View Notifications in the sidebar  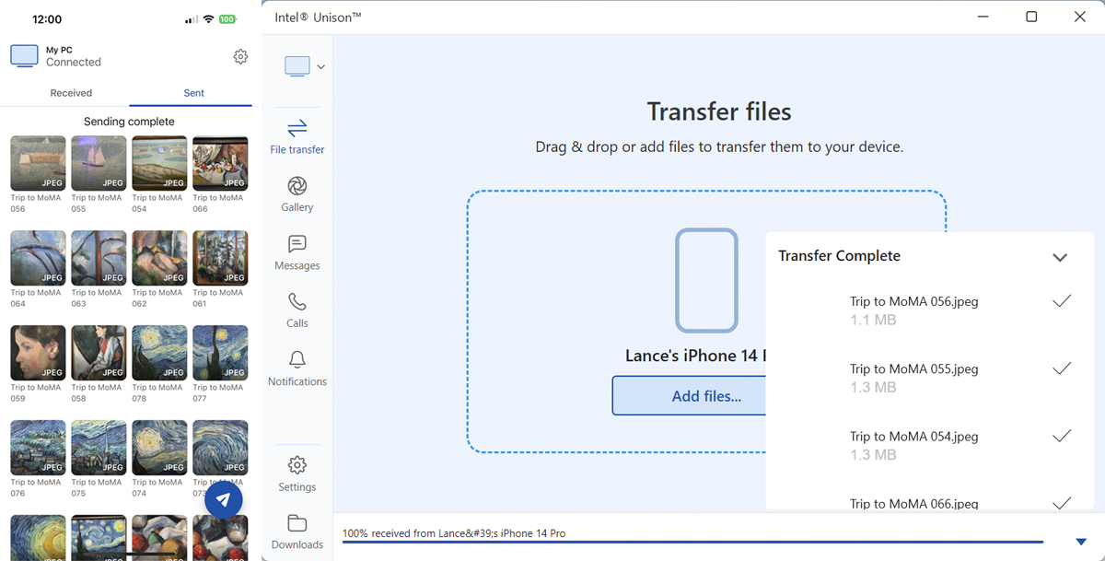tap(297, 368)
